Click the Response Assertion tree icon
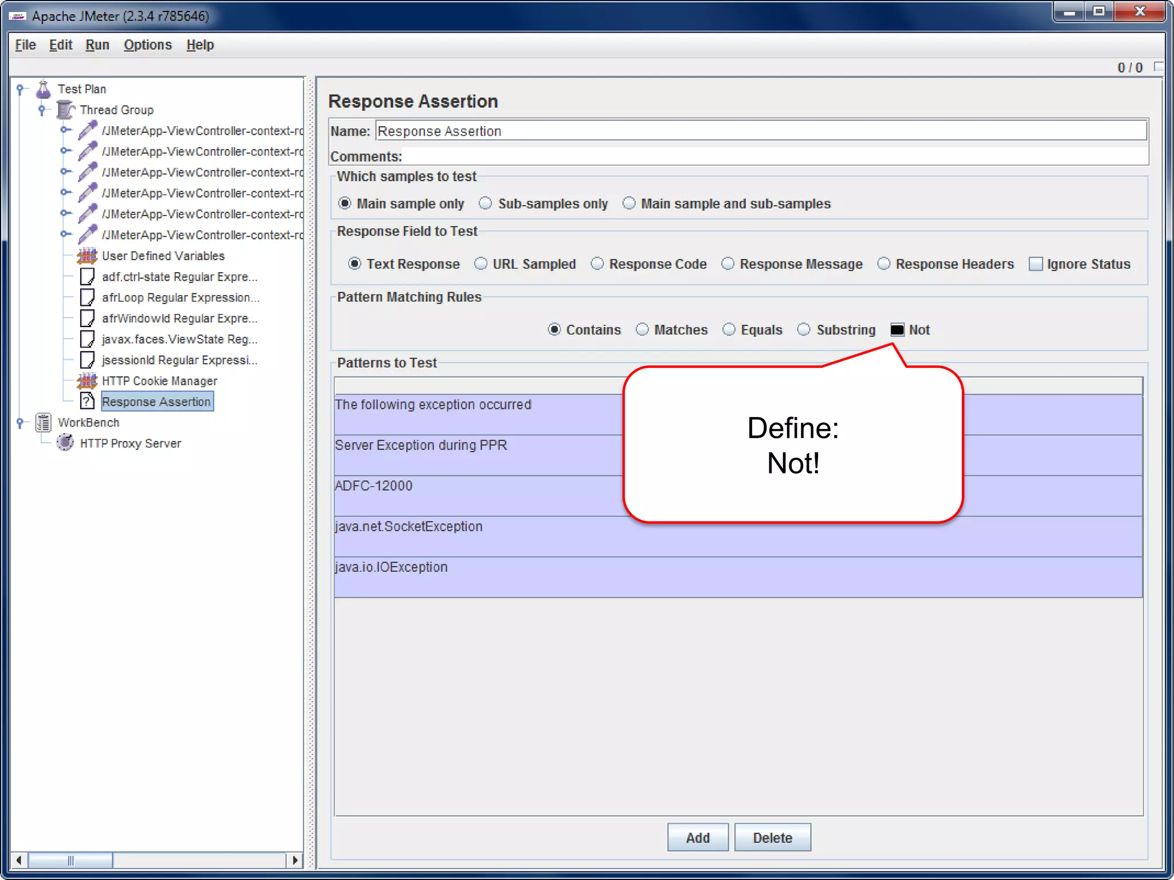This screenshot has width=1174, height=880. coord(87,401)
